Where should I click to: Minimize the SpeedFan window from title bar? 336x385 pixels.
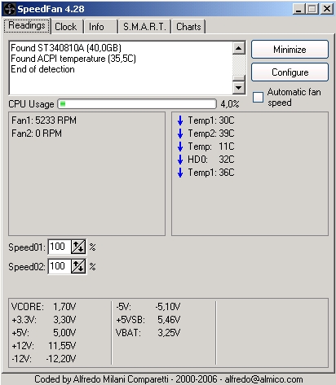[x=299, y=9]
